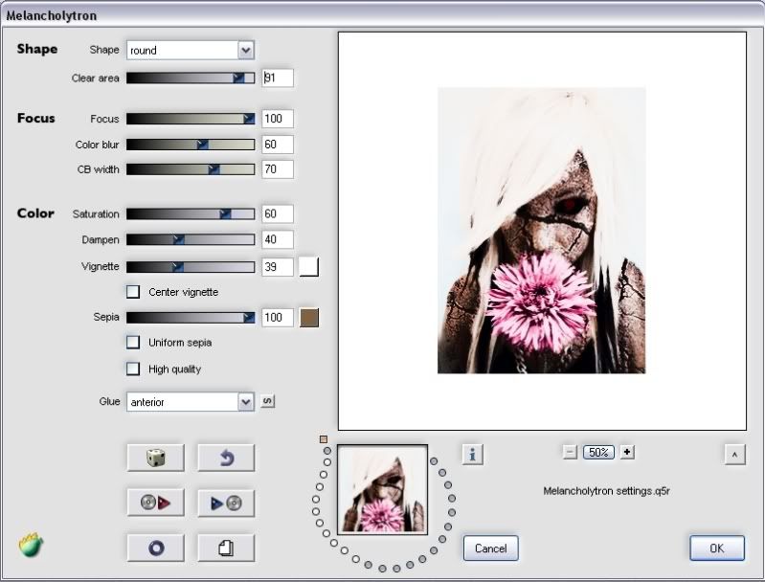Click the Vignette value field

(x=278, y=267)
